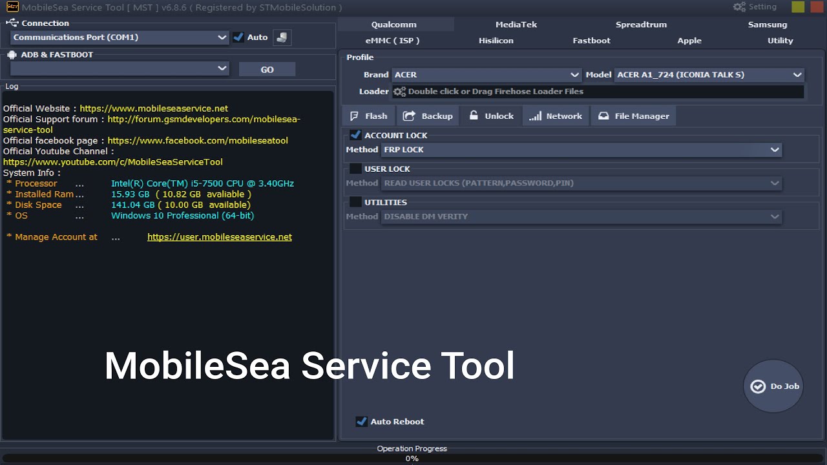The height and width of the screenshot is (465, 827).
Task: Switch to the eMMC ( ISP ) tab
Action: (x=392, y=41)
